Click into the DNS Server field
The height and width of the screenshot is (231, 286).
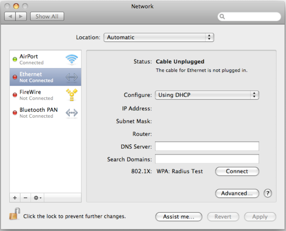[x=207, y=146]
